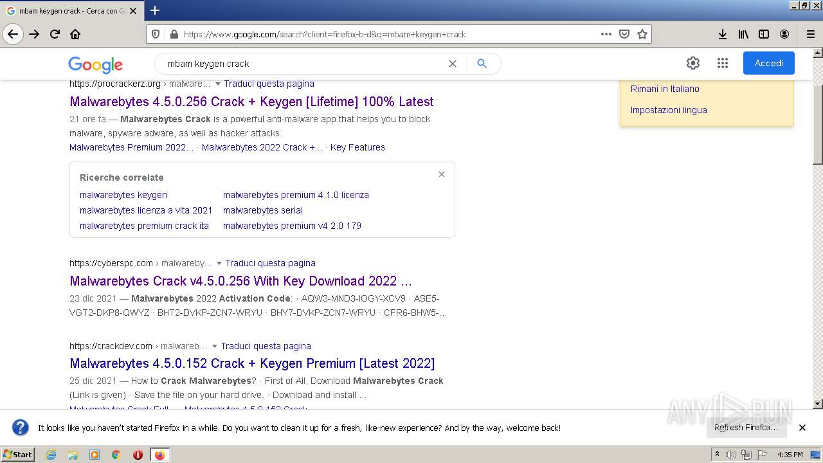Open Windows Media Player from taskbar

[x=95, y=455]
